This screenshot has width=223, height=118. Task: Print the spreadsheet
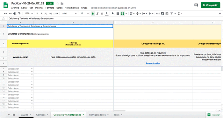click(15, 13)
